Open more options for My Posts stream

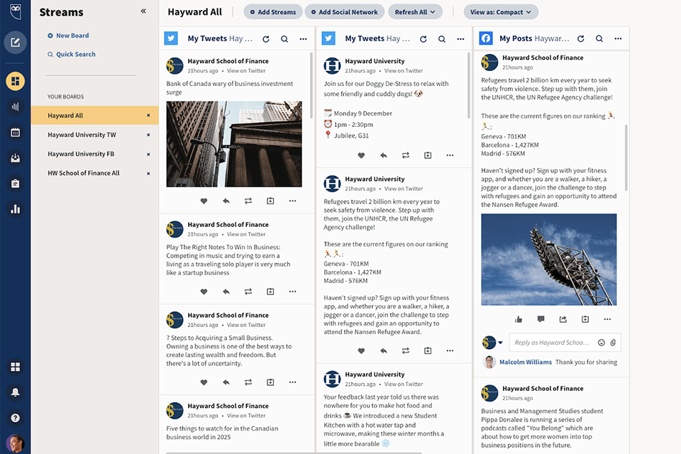tap(618, 38)
